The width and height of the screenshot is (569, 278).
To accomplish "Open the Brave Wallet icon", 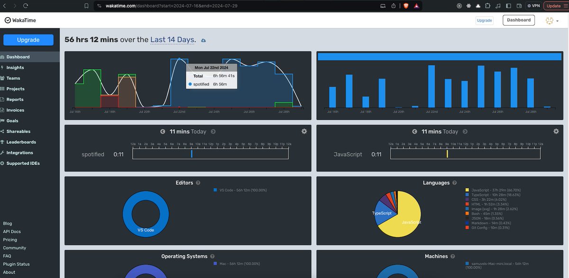I will [x=519, y=6].
